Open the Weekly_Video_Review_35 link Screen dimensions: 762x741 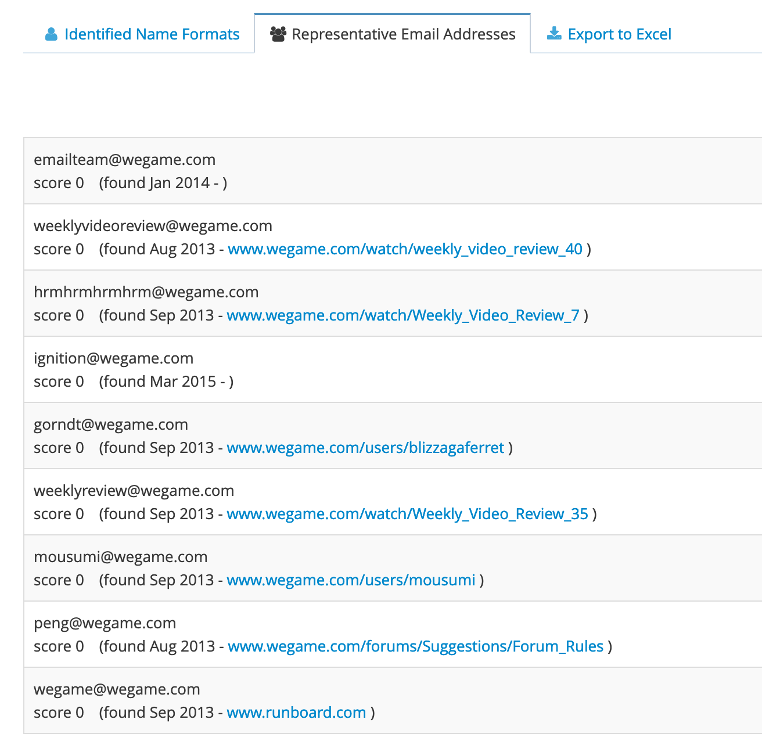(408, 514)
